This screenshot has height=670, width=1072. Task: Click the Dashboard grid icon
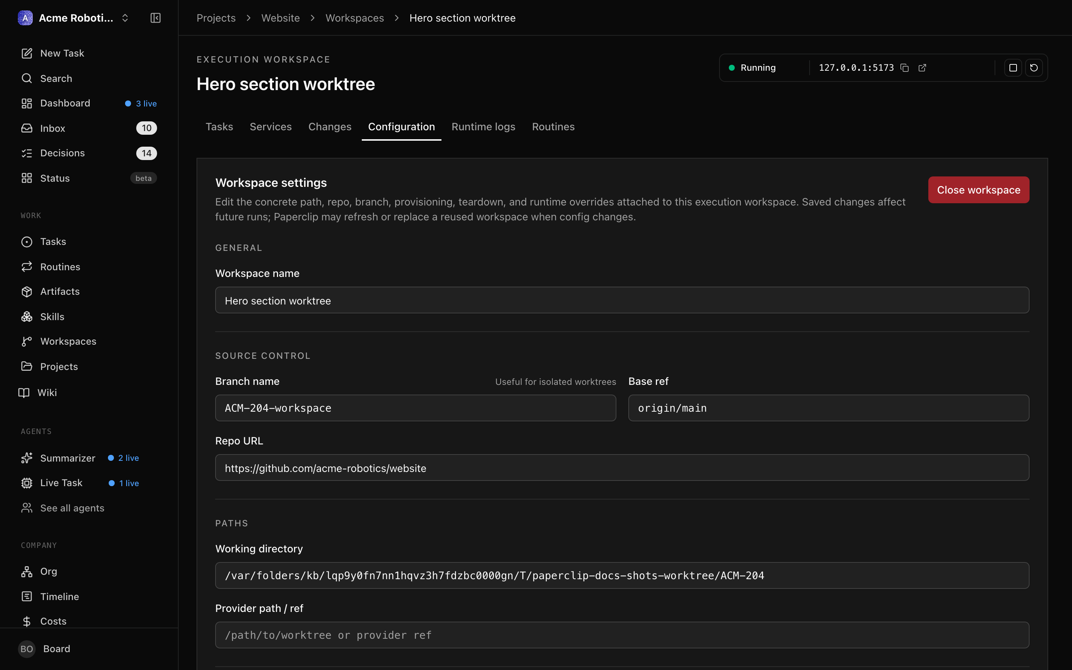pyautogui.click(x=26, y=103)
